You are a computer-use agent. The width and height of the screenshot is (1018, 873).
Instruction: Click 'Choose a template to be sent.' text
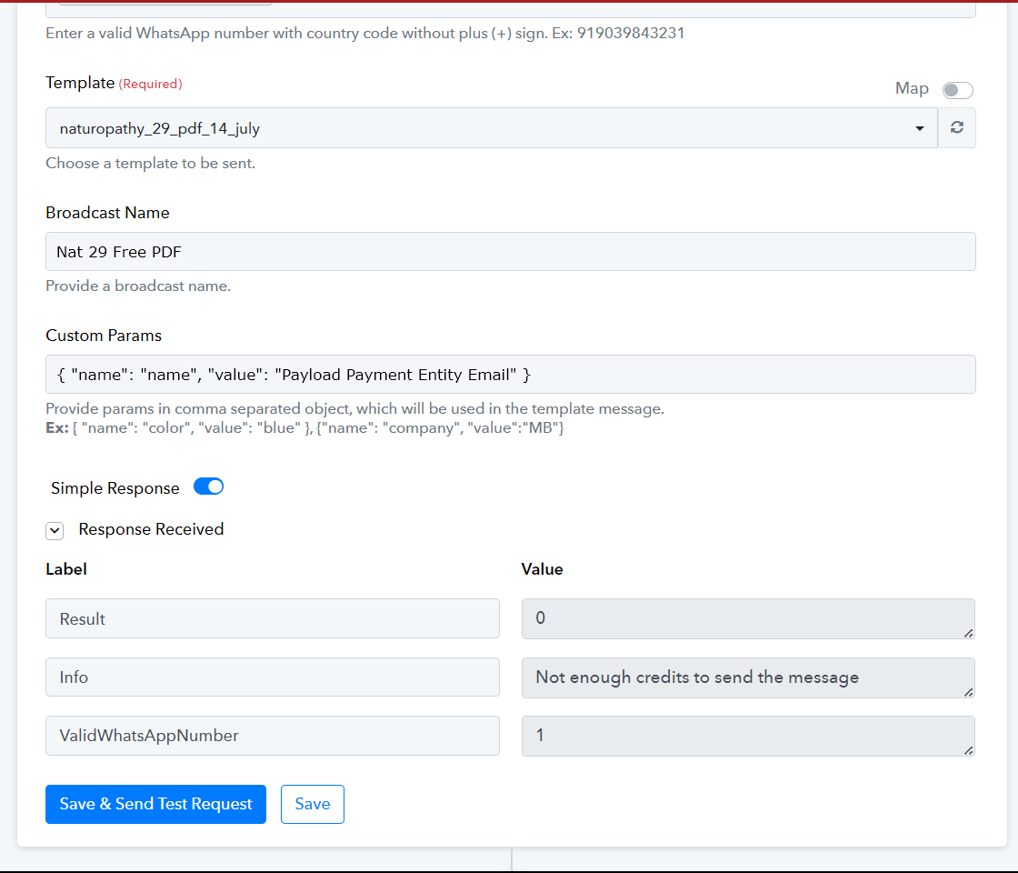coord(150,163)
